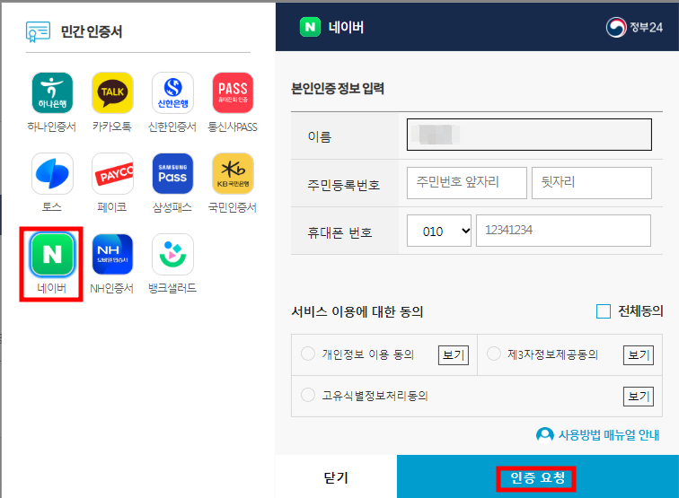Click the 서비스 이용에 대한 동의 heading
679x498 pixels.
coord(357,311)
